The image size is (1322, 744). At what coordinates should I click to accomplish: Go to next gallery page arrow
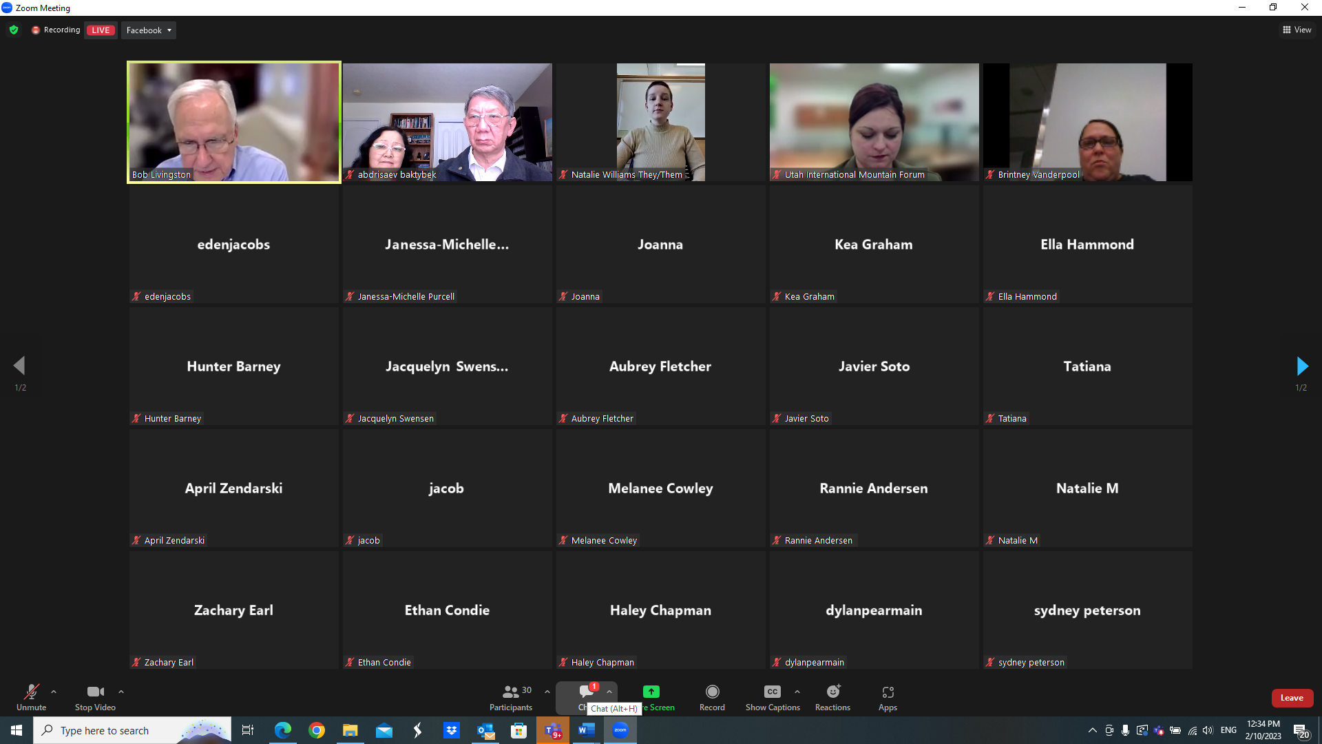[x=1301, y=366]
